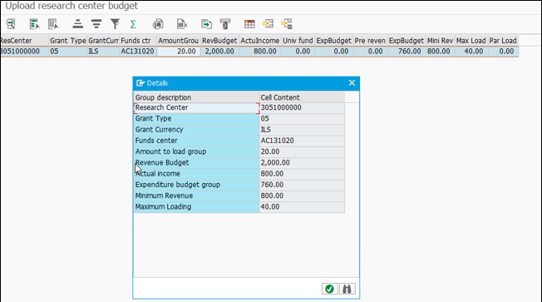Open the Set Filter funnel icon
This screenshot has width=542, height=302.
point(115,24)
